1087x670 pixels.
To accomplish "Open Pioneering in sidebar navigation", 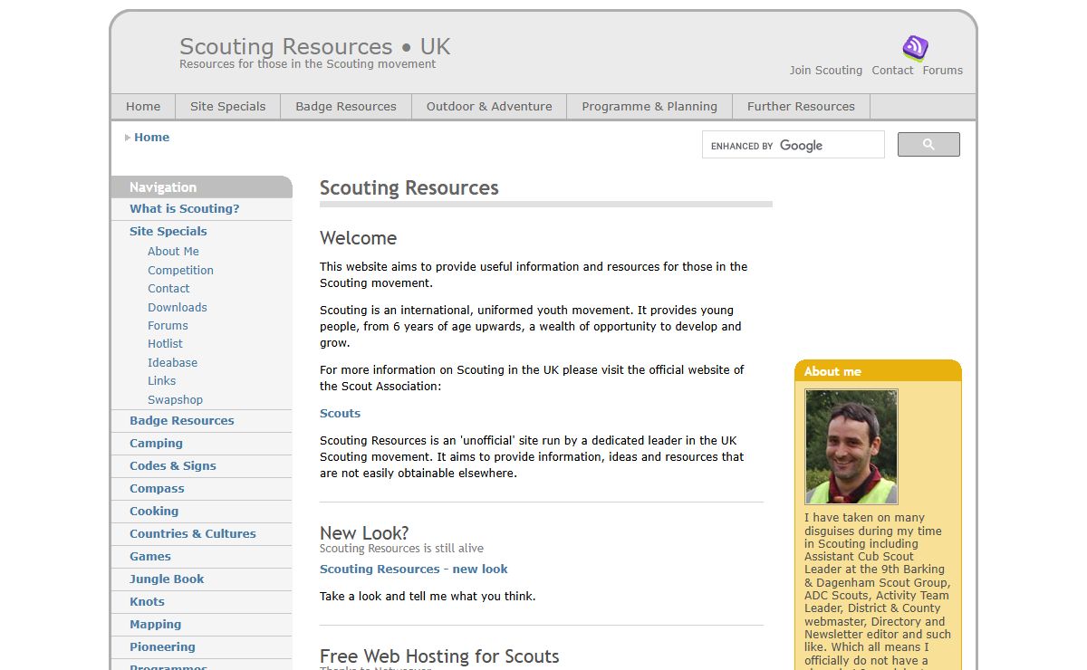I will (162, 647).
